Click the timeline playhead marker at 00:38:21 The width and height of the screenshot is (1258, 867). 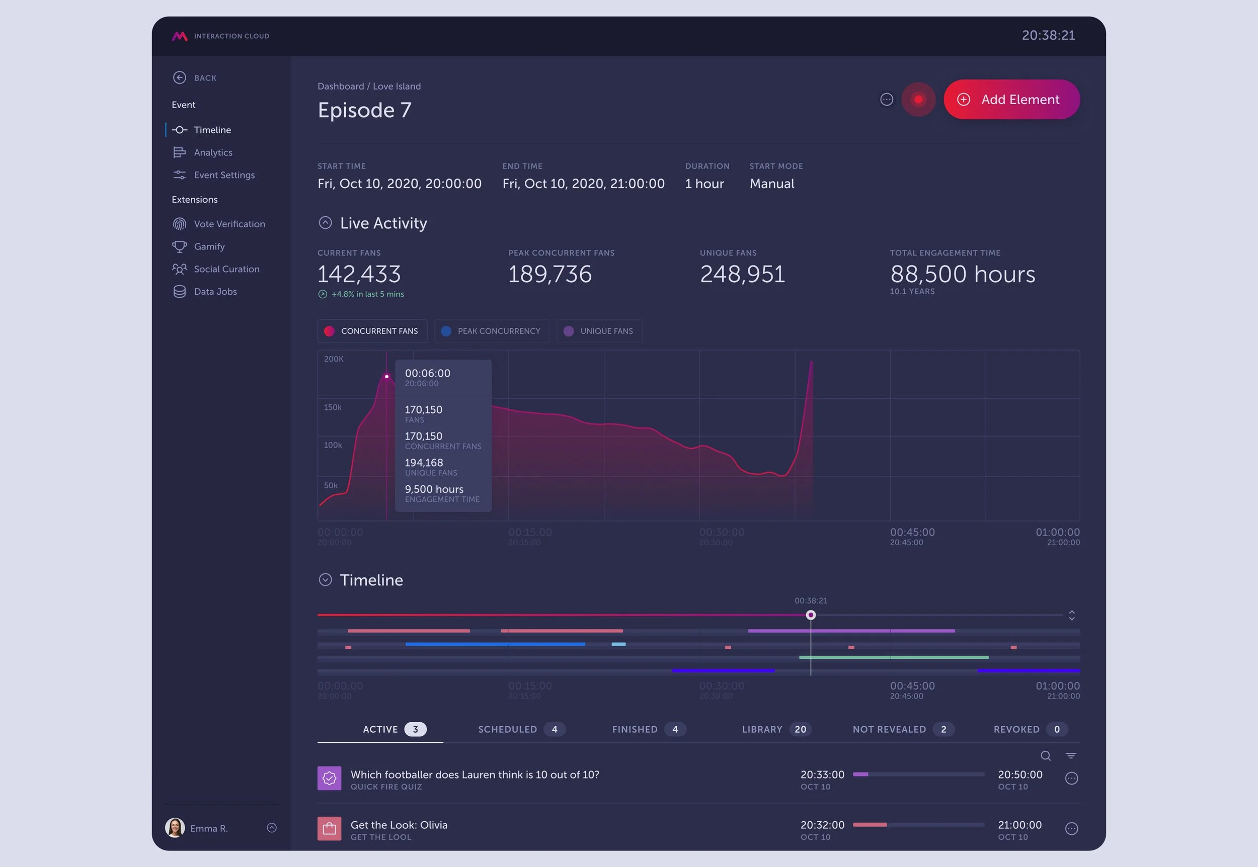(x=810, y=615)
